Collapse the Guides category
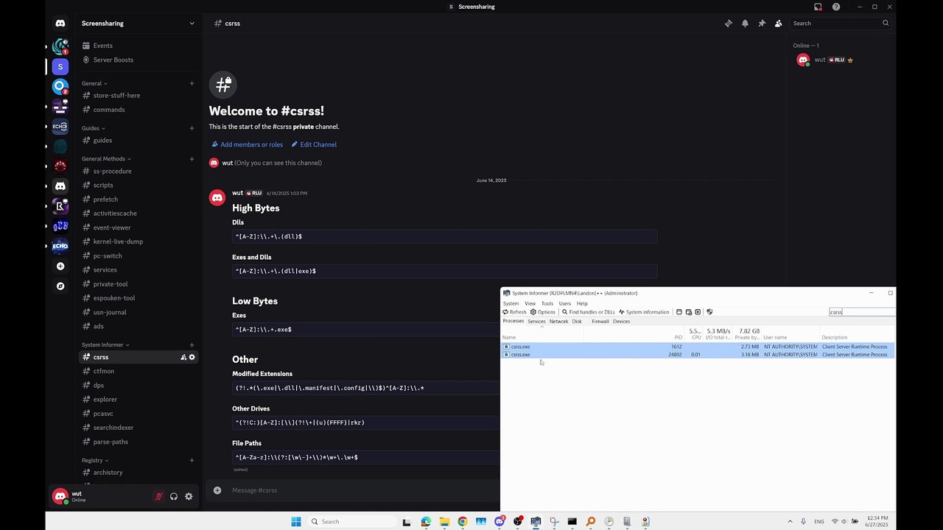Image resolution: width=943 pixels, height=530 pixels. click(93, 128)
